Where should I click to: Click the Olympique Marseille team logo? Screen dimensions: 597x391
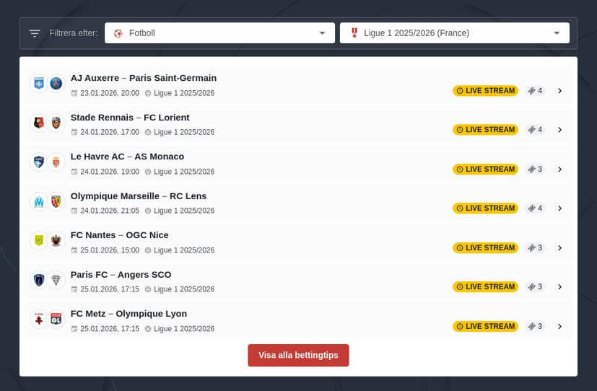tap(38, 201)
